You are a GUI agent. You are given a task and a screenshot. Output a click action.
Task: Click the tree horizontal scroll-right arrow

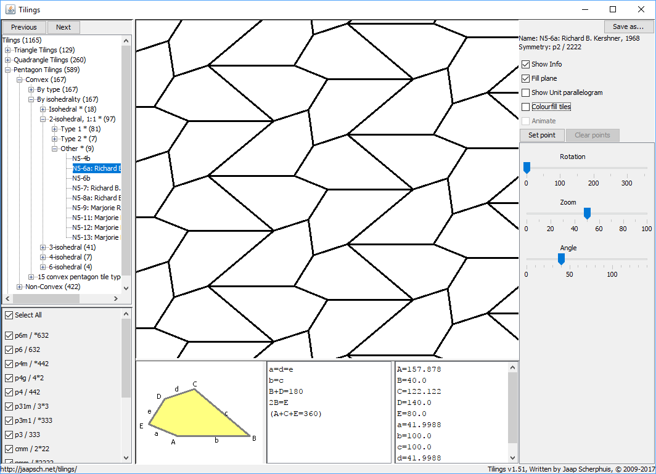coord(116,299)
